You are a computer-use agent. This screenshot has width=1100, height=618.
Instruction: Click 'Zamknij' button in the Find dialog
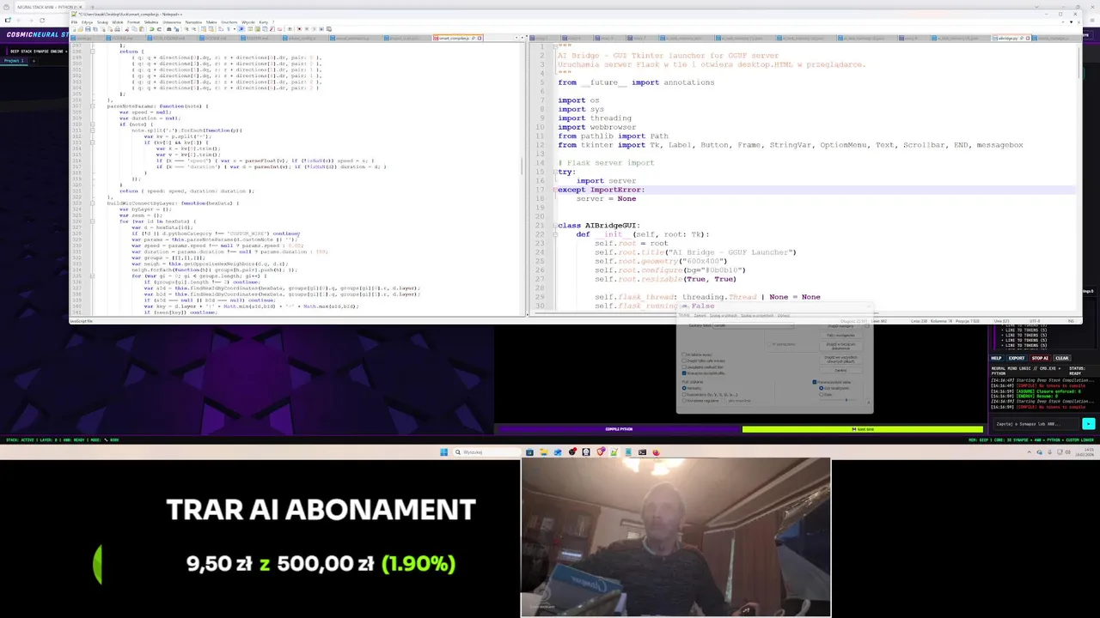841,370
